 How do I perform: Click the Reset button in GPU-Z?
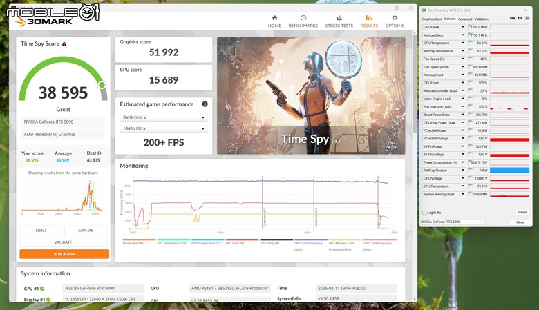pyautogui.click(x=522, y=212)
